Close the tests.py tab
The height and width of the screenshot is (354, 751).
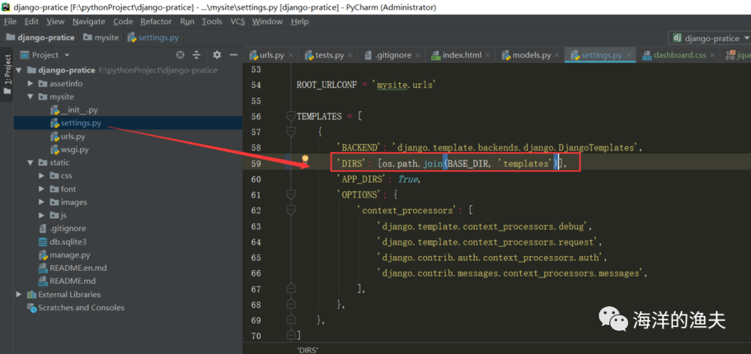click(350, 56)
